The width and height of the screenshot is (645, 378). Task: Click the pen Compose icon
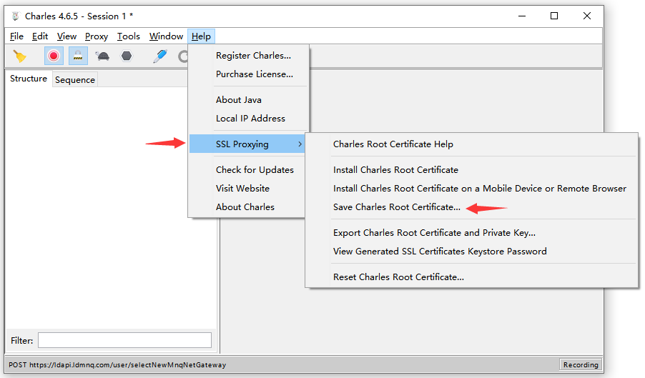point(160,56)
